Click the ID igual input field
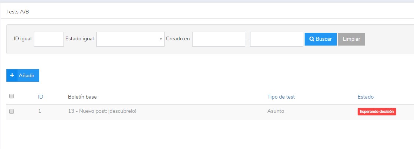This screenshot has width=414, height=149. (49, 39)
